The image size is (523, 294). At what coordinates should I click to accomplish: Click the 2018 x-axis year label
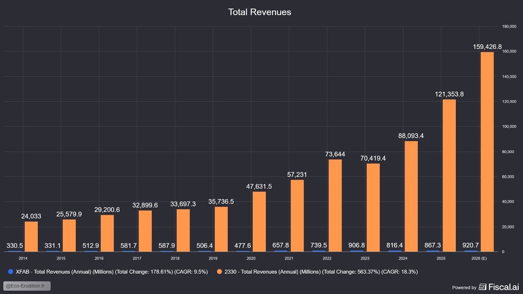[x=175, y=258]
